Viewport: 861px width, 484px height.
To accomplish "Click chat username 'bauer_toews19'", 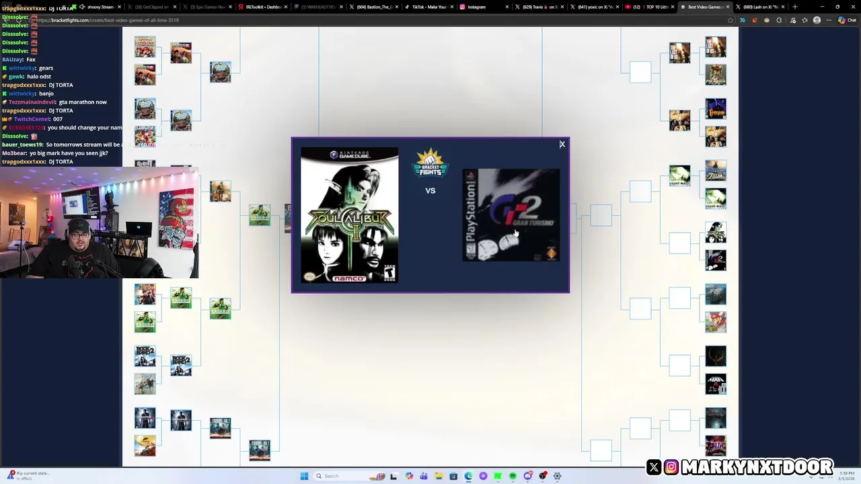I will [22, 145].
